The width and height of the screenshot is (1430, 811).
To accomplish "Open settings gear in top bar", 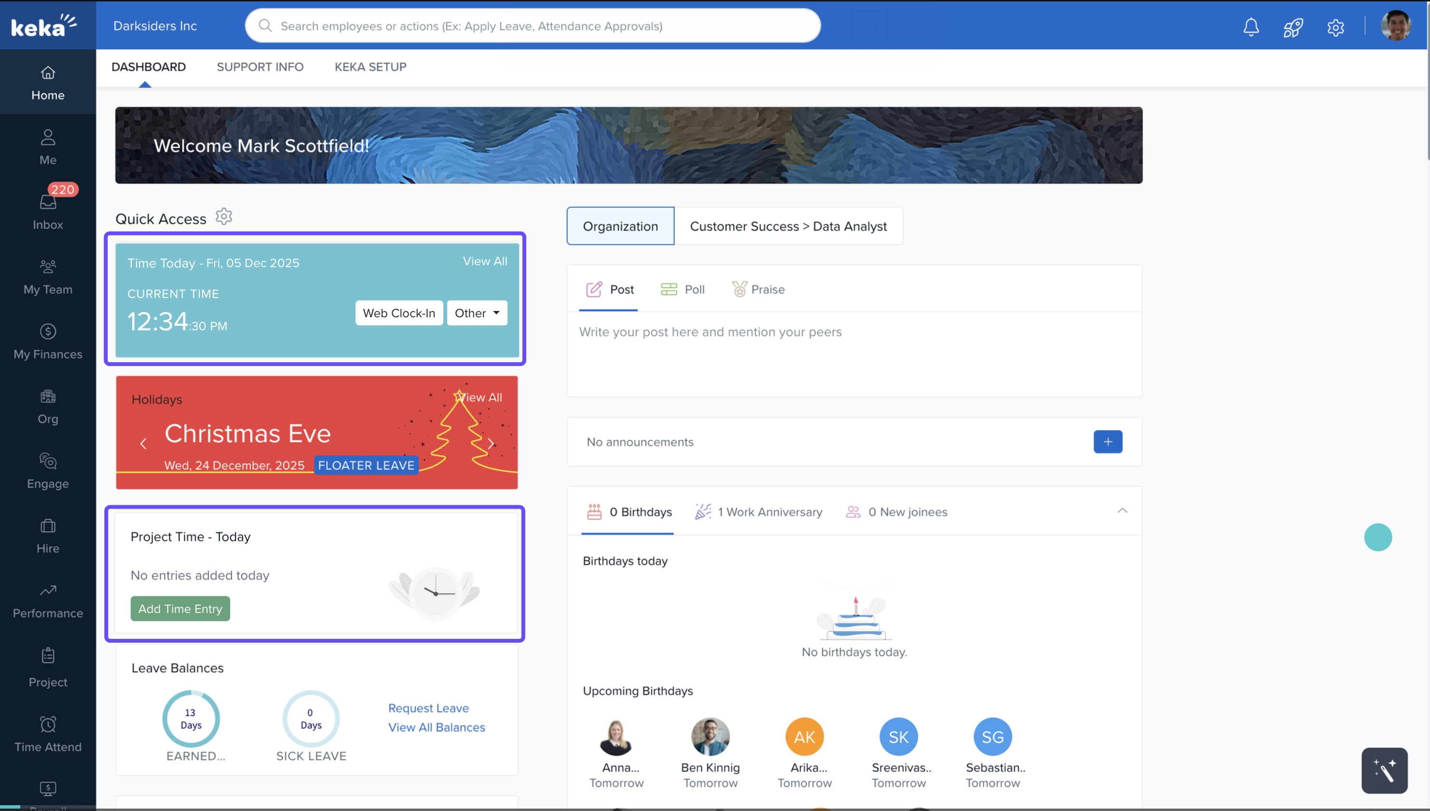I will pyautogui.click(x=1335, y=27).
